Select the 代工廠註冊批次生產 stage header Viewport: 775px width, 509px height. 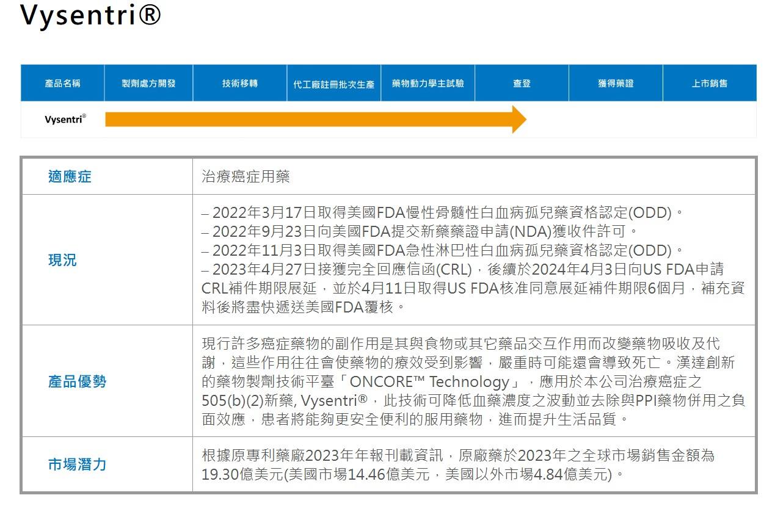[333, 83]
